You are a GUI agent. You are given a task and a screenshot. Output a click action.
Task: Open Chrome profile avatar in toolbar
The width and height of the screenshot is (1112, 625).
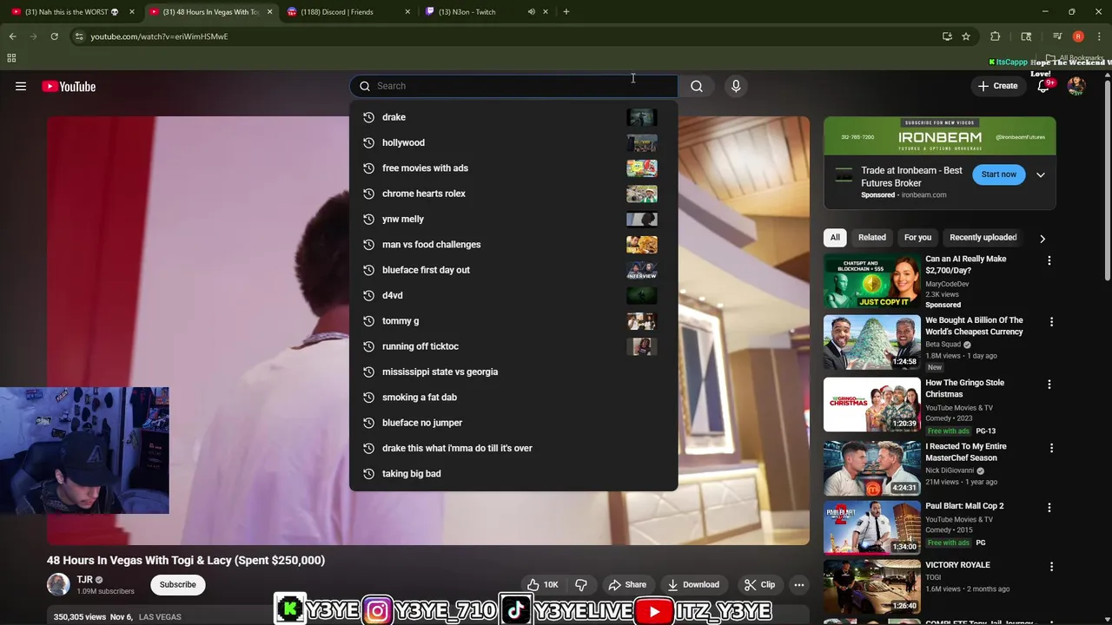coord(1078,36)
